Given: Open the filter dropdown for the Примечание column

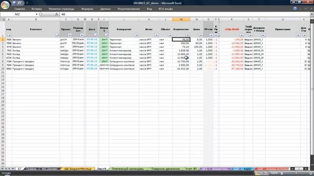Looking at the screenshot, I should point(298,35).
